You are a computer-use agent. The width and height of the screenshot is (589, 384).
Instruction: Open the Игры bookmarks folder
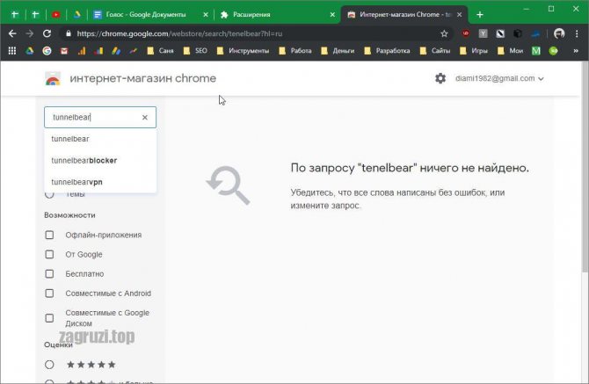pos(474,51)
